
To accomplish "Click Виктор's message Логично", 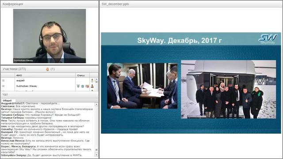I will click(12, 138).
